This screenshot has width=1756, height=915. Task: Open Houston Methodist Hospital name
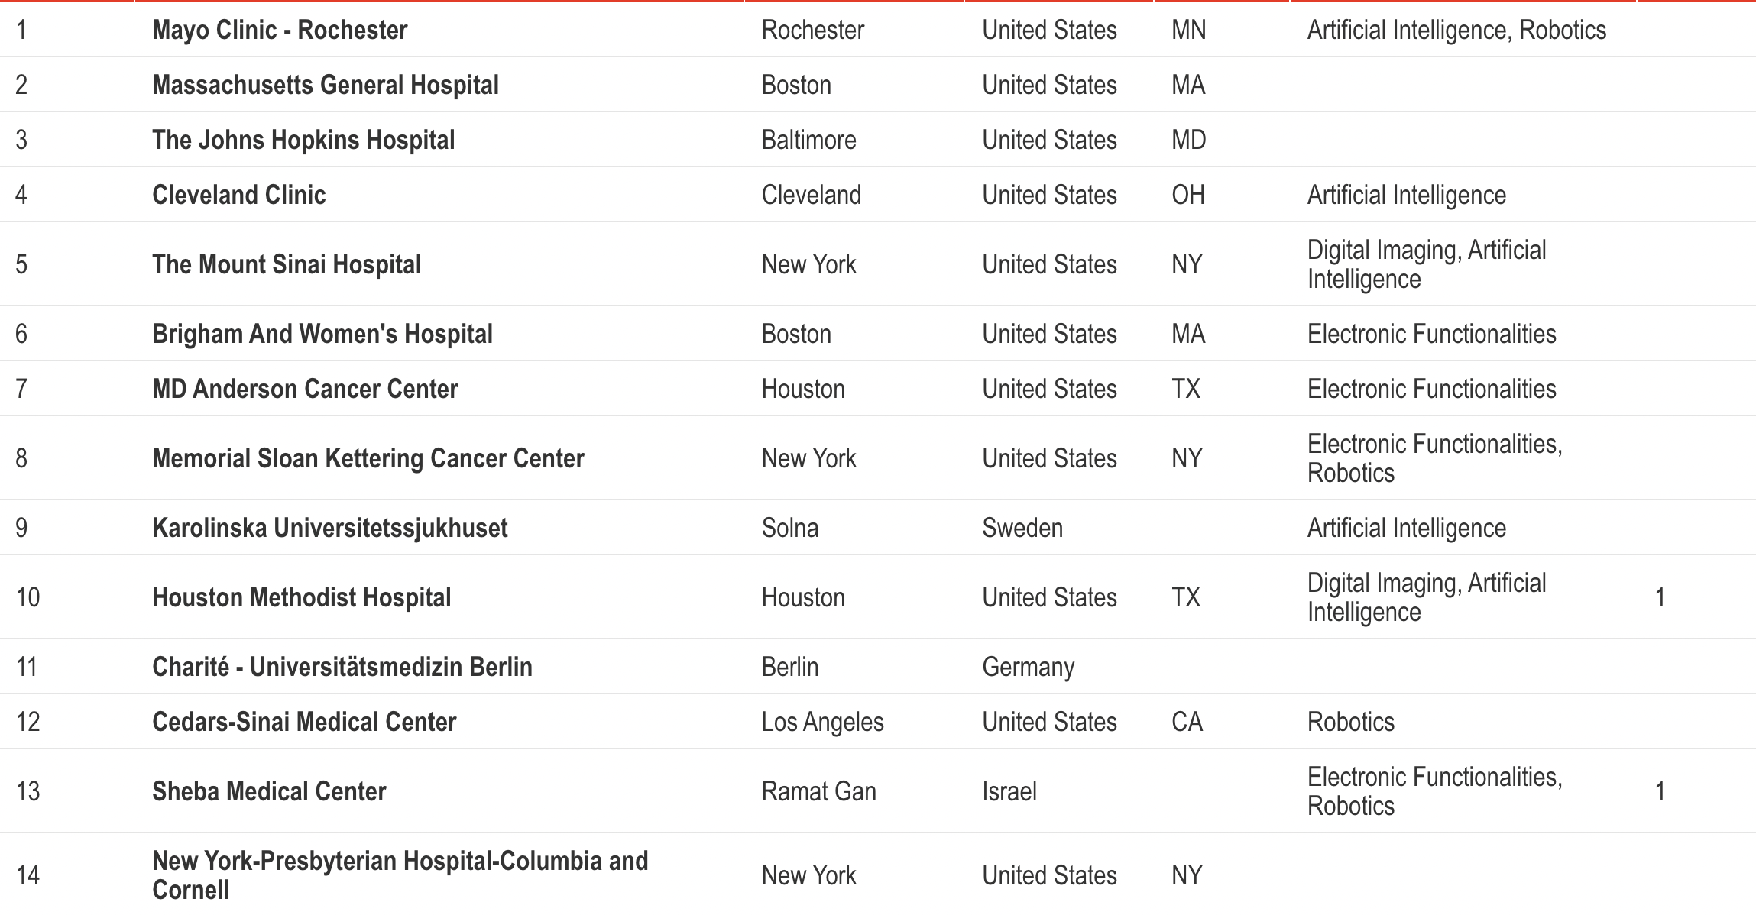(x=302, y=597)
